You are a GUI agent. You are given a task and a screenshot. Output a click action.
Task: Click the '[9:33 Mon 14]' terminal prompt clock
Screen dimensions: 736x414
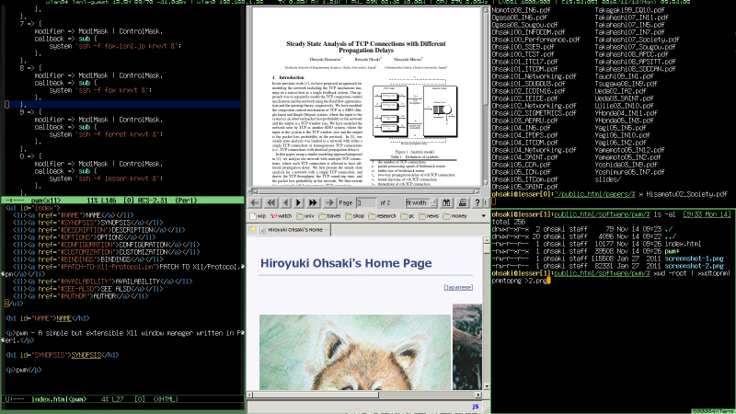point(707,214)
